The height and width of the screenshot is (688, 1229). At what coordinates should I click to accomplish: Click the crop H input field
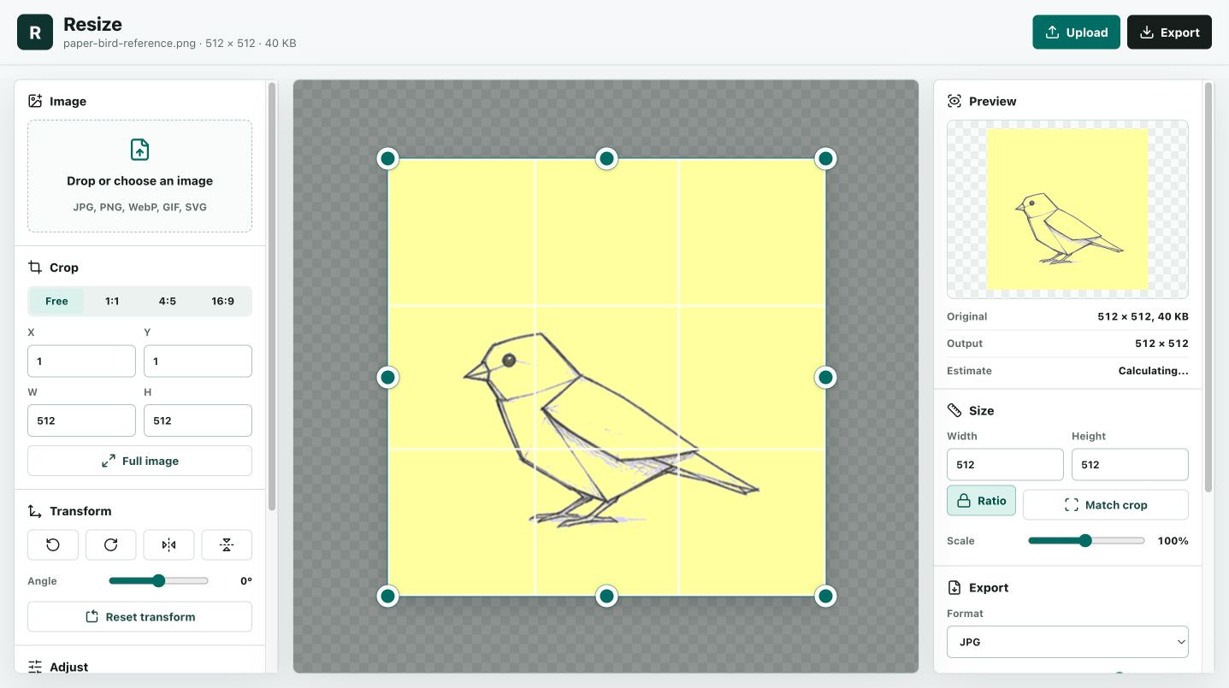pos(198,420)
